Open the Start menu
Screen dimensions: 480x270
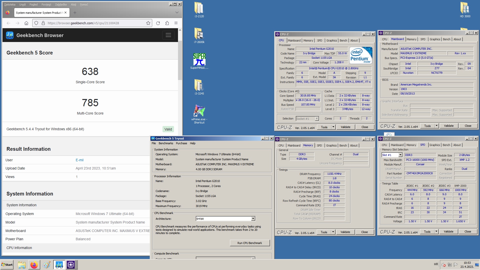[x=7, y=265]
